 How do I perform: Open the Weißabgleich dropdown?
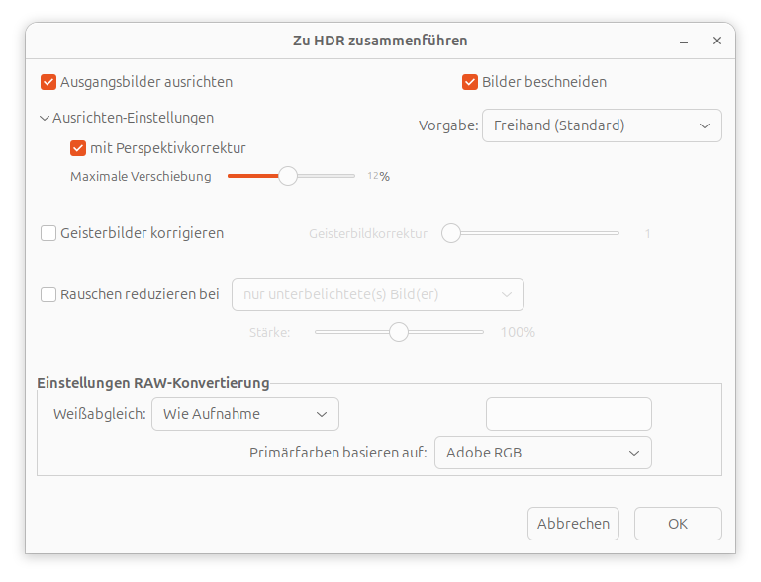pyautogui.click(x=244, y=414)
